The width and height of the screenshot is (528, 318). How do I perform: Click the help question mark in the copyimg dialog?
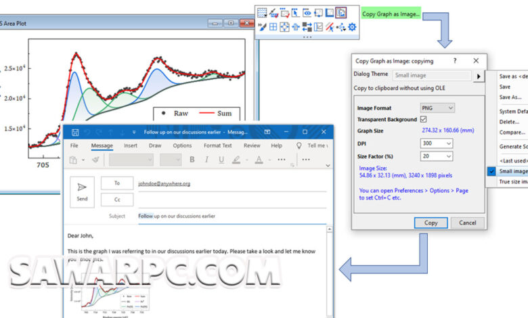(455, 61)
